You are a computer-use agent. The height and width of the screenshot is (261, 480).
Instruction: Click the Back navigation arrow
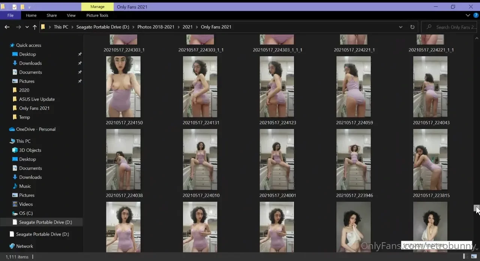[x=7, y=27]
